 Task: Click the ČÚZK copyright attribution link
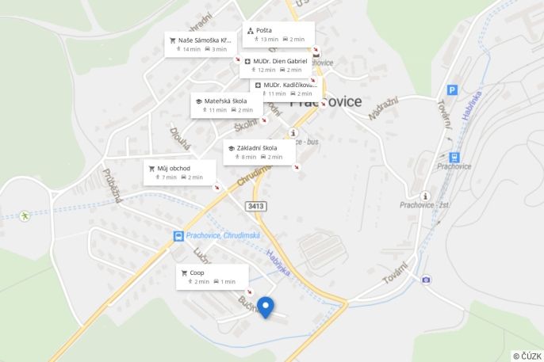tap(527, 356)
